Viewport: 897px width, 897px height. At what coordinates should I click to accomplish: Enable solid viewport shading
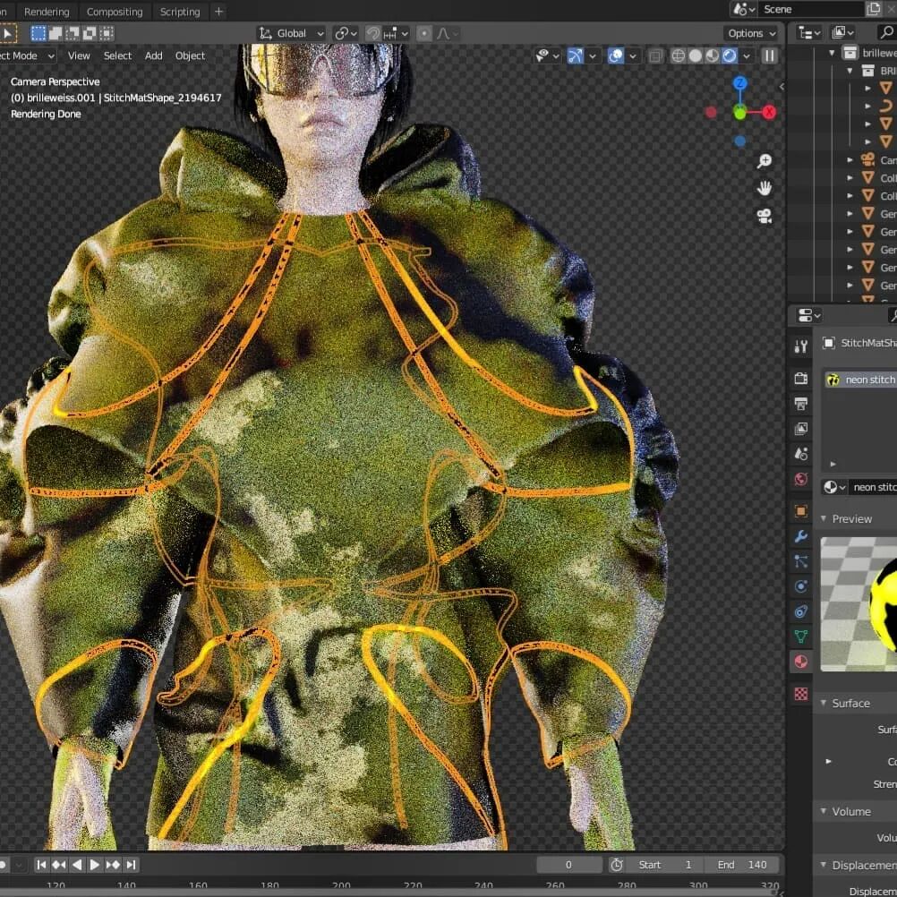pos(695,56)
